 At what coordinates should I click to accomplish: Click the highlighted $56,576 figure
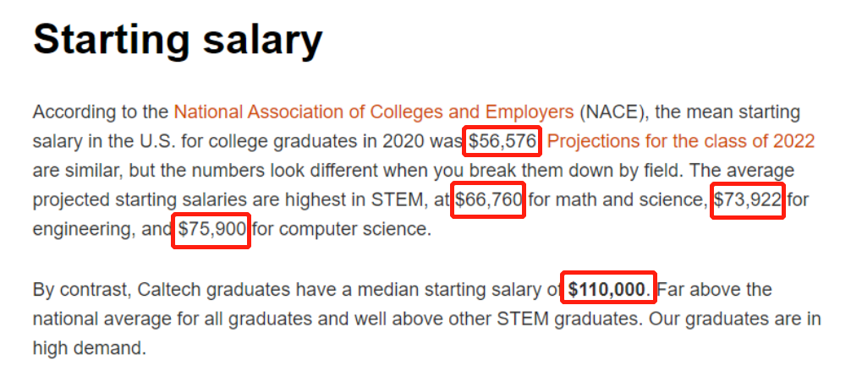502,141
